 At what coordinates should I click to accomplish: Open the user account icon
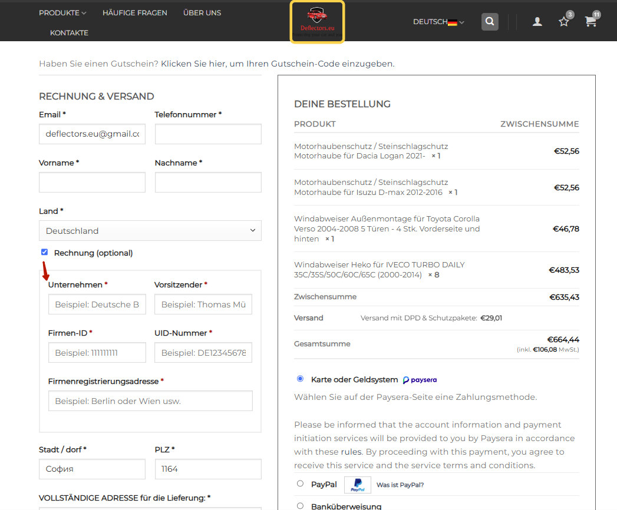tap(537, 22)
